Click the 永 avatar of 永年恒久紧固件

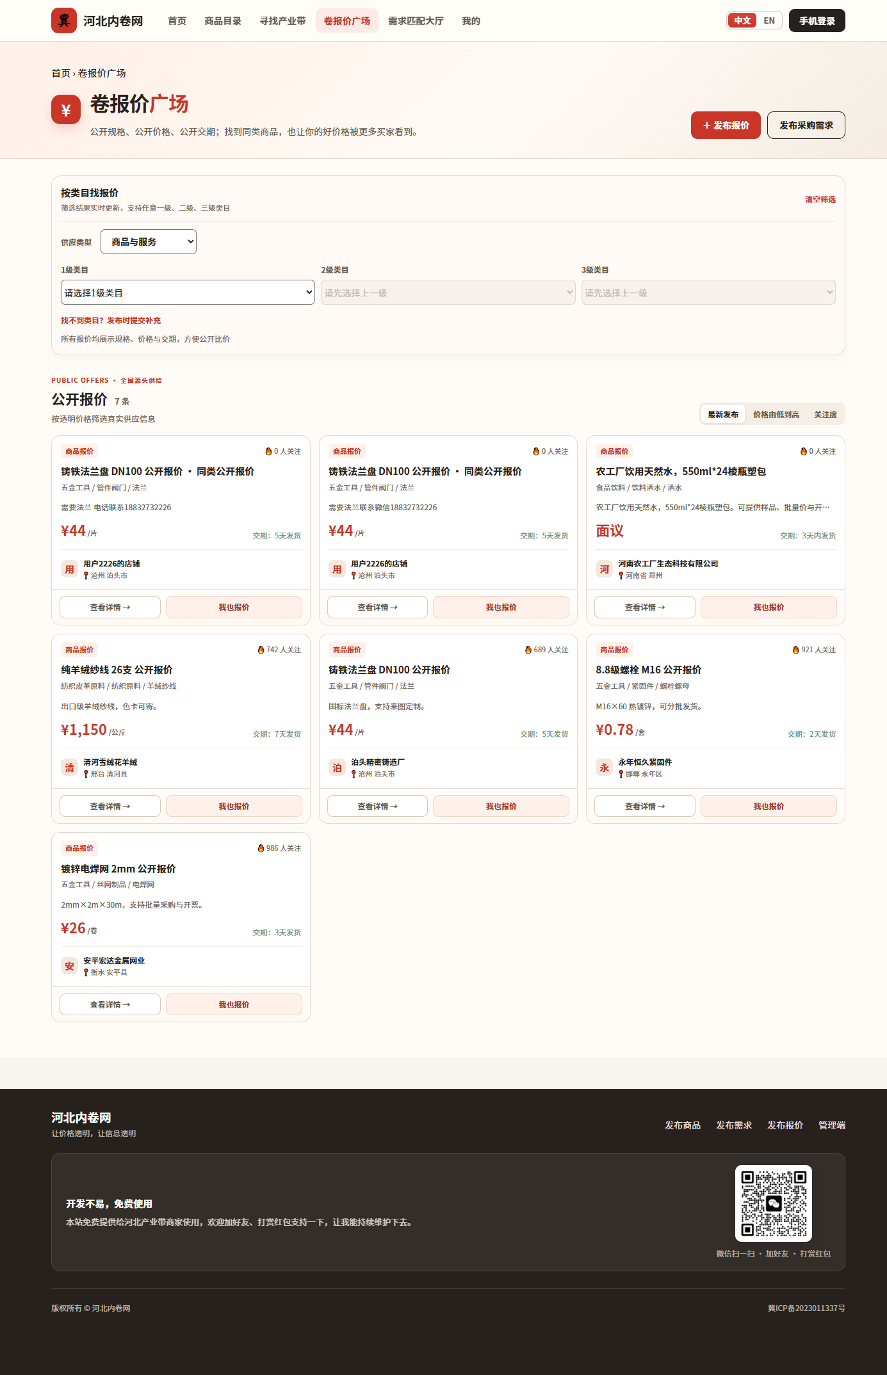tap(604, 768)
